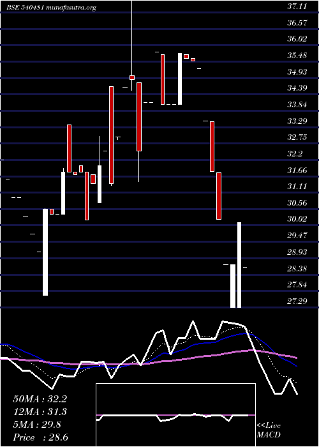319x447 pixels.
Task: Click the 35.48 price axis label
Action: (x=297, y=56)
